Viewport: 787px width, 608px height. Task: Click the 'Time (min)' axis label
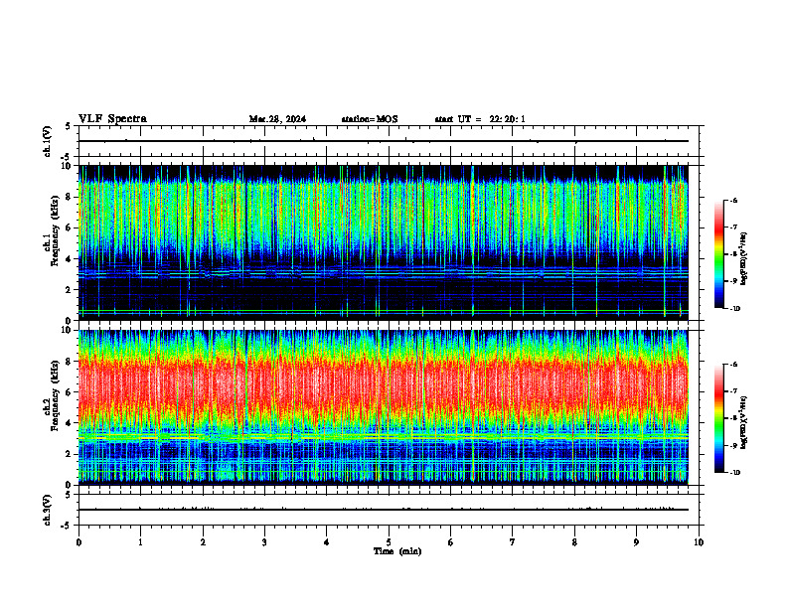(x=397, y=551)
